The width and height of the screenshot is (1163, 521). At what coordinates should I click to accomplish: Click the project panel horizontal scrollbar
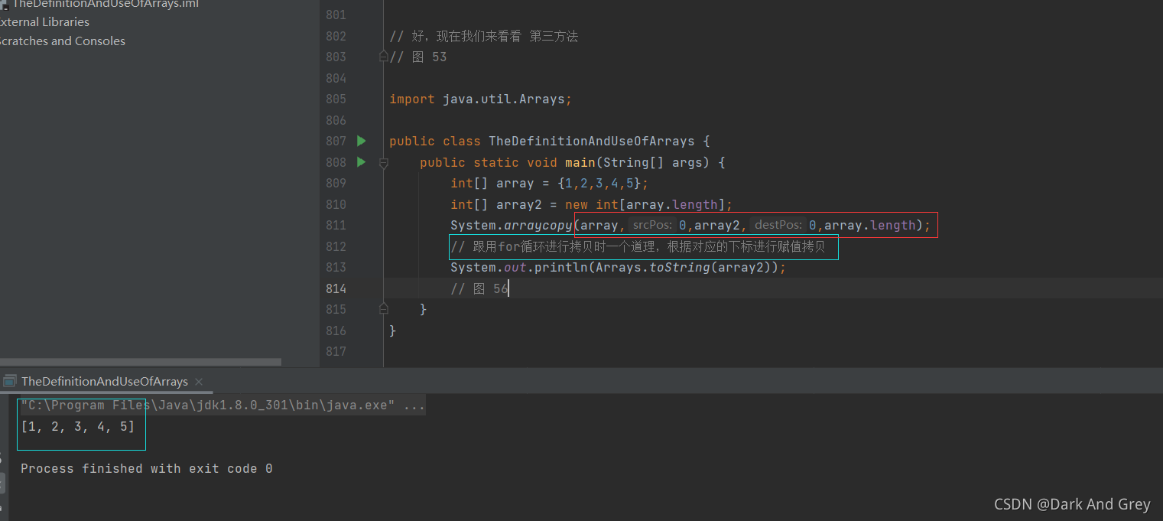[141, 363]
